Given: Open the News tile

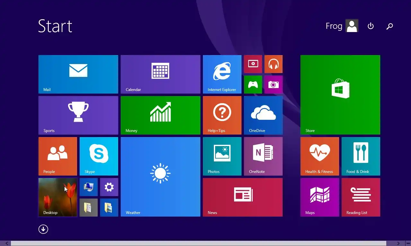Looking at the screenshot, I should click(x=243, y=197).
